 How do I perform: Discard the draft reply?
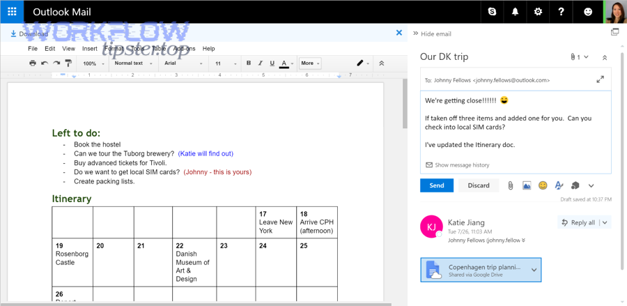click(x=479, y=185)
